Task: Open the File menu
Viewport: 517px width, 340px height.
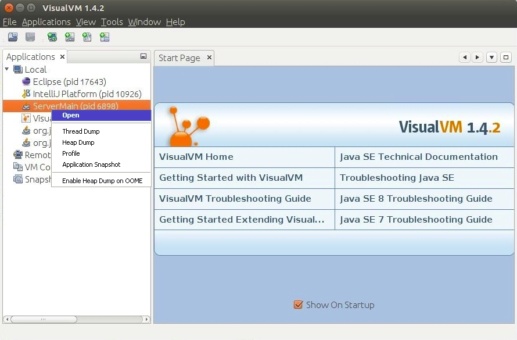Action: pos(9,22)
